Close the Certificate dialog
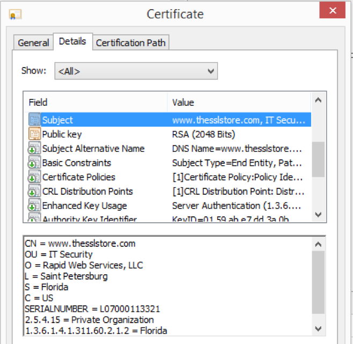Viewport: 353px width, 344px height. [x=332, y=10]
